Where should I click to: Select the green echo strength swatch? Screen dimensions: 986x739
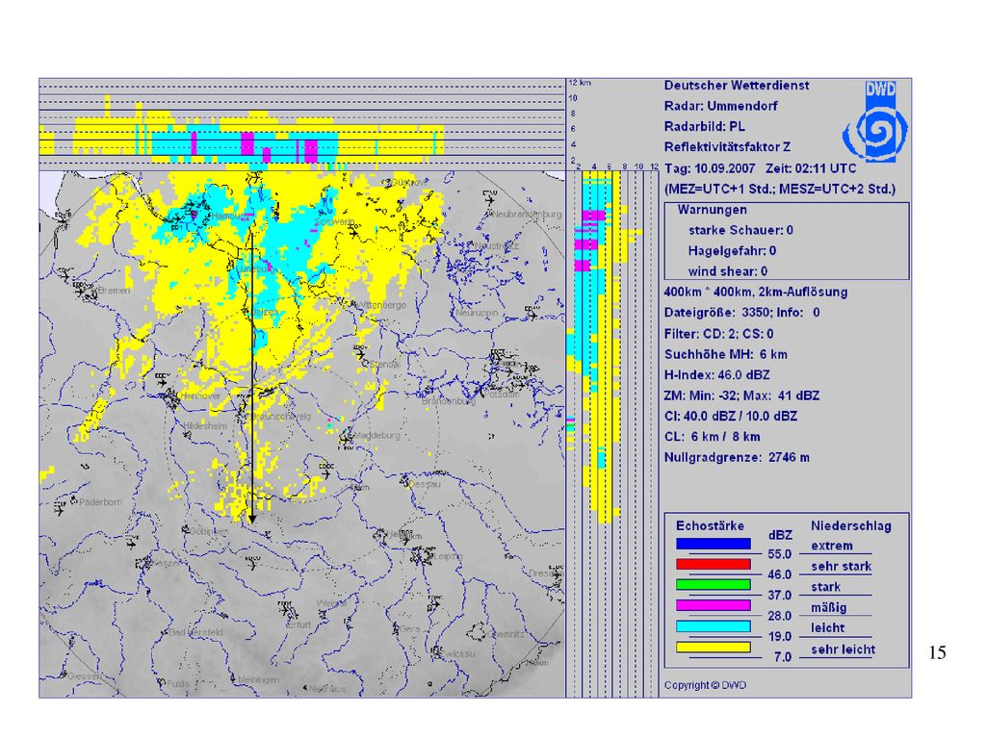click(714, 585)
